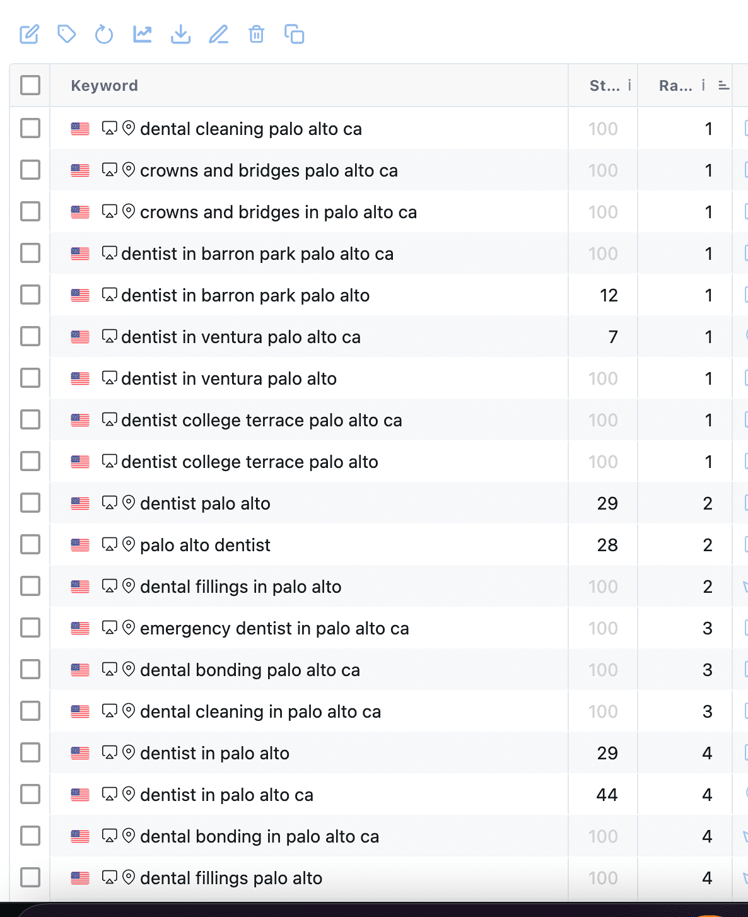
Task: Click the edit note icon in toolbar
Action: pyautogui.click(x=29, y=34)
